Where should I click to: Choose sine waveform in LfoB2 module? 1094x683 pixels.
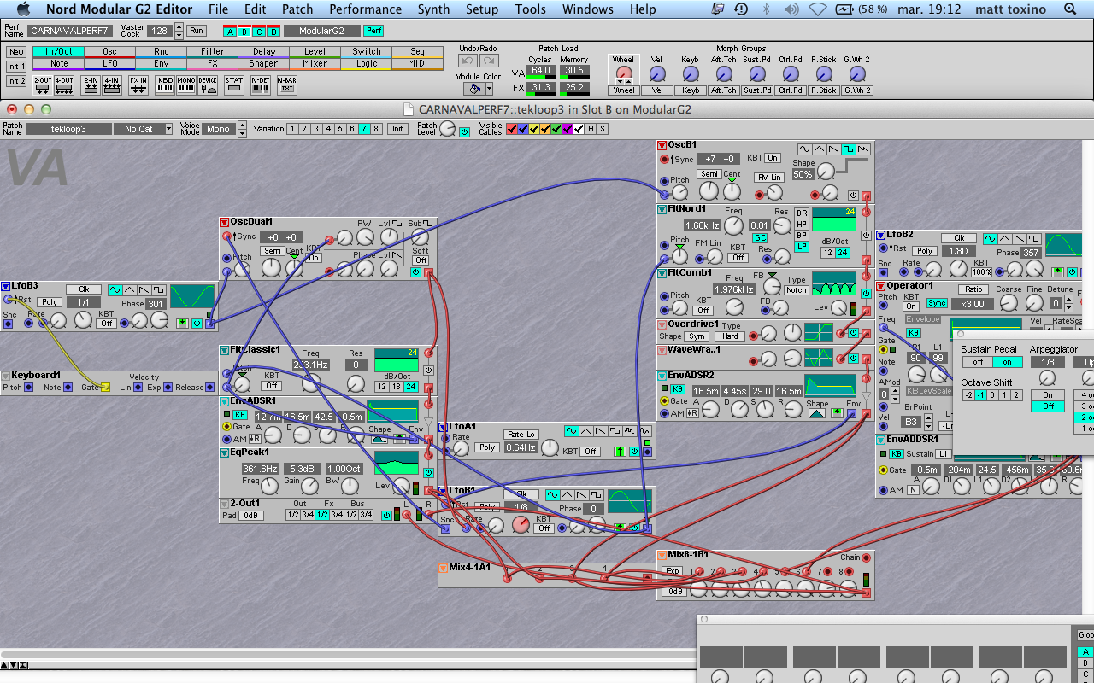[x=991, y=239]
